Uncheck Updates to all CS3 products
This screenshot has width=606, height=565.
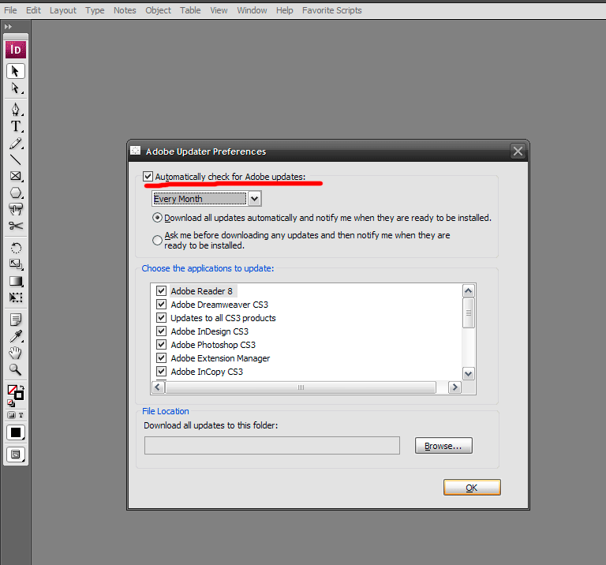[x=161, y=318]
